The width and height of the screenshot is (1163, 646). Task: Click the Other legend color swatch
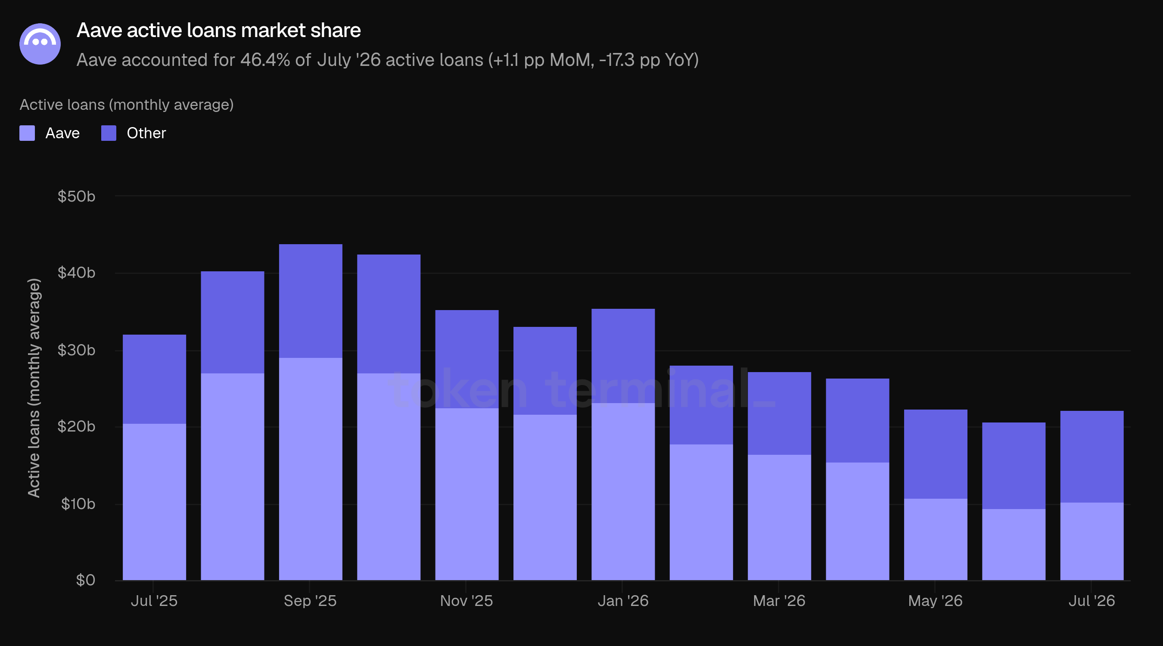point(109,133)
